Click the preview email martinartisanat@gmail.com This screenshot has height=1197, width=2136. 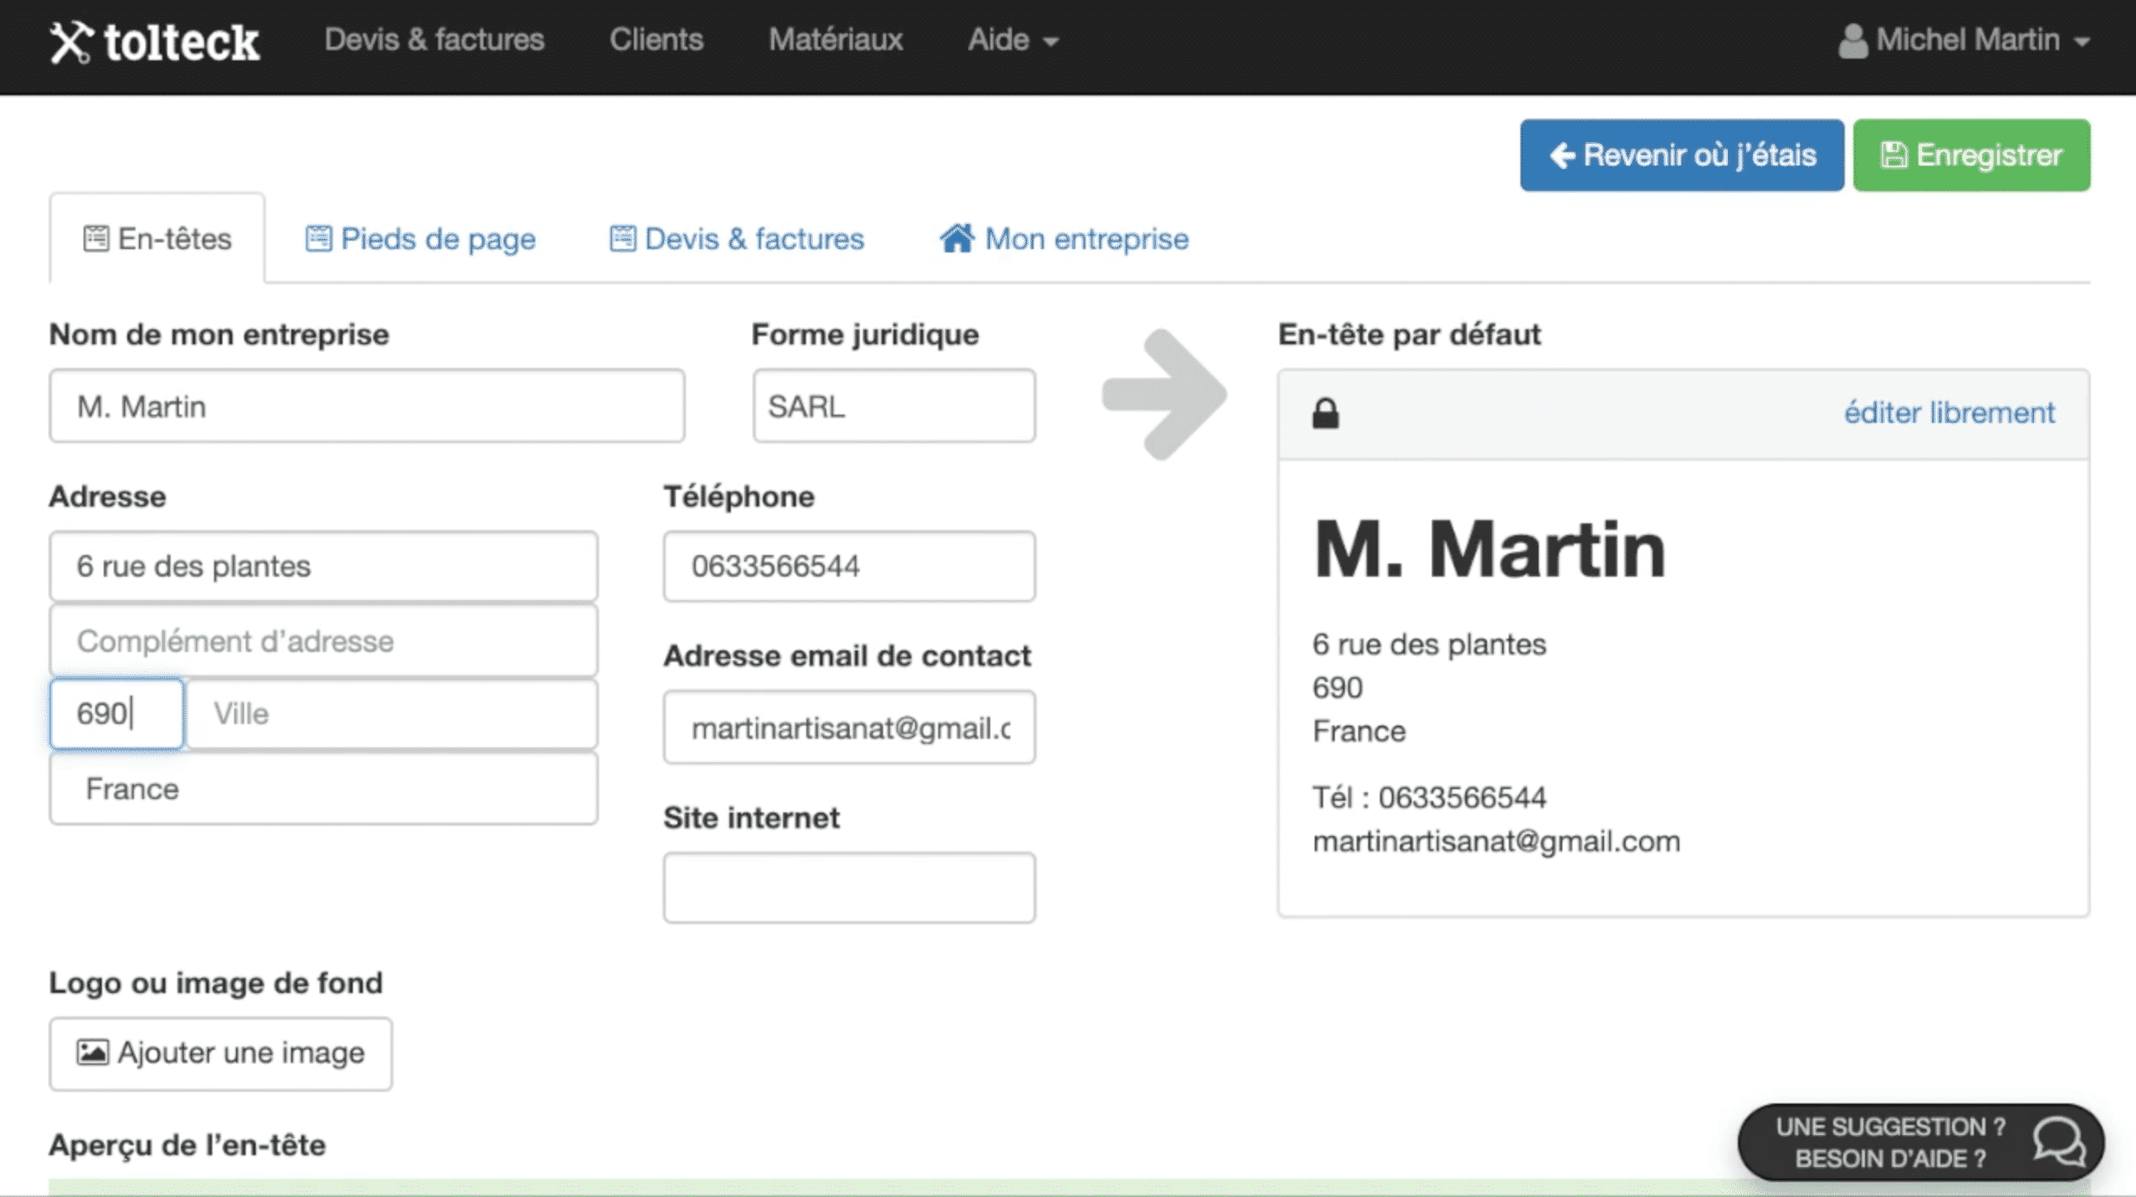point(1496,841)
